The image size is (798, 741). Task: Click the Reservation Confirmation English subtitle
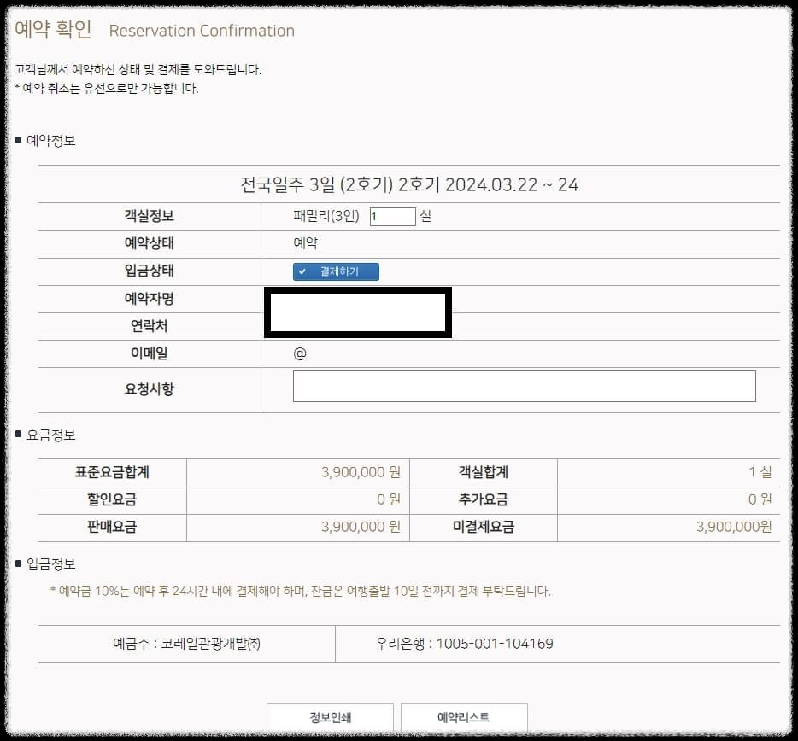coord(201,31)
